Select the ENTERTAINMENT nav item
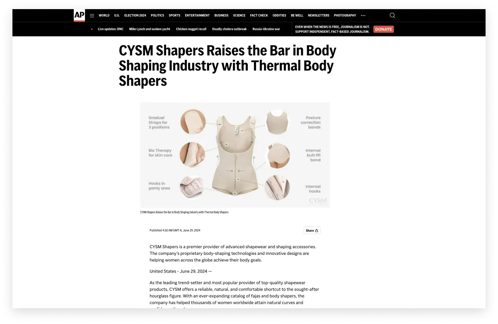498x324 pixels. click(x=197, y=15)
